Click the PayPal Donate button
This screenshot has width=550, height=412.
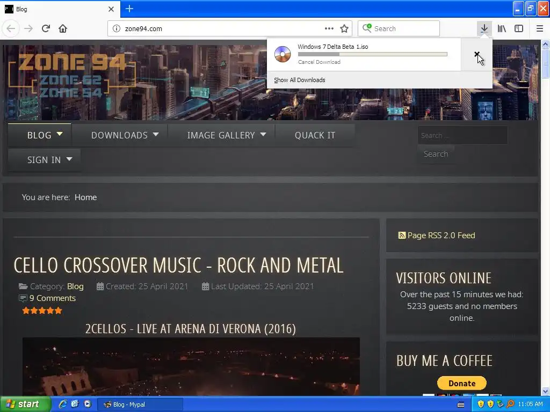pyautogui.click(x=461, y=383)
